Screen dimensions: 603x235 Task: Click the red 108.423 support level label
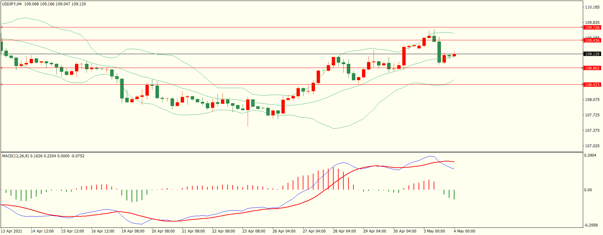tap(592, 85)
